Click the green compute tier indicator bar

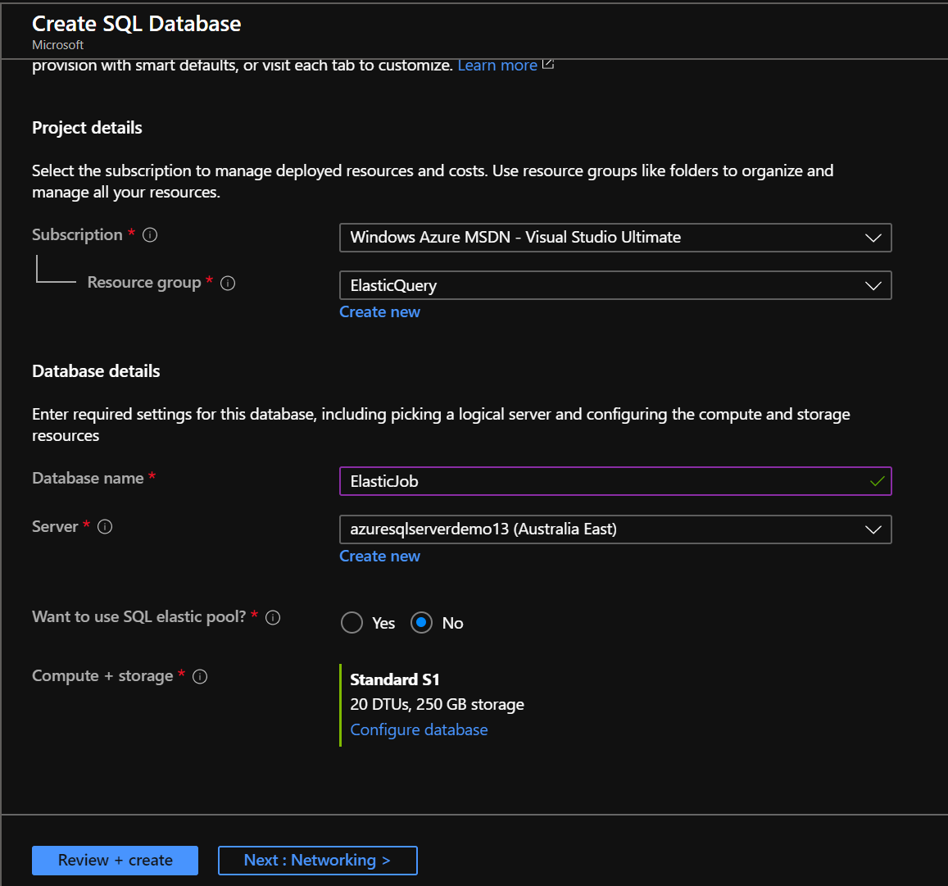pos(341,703)
